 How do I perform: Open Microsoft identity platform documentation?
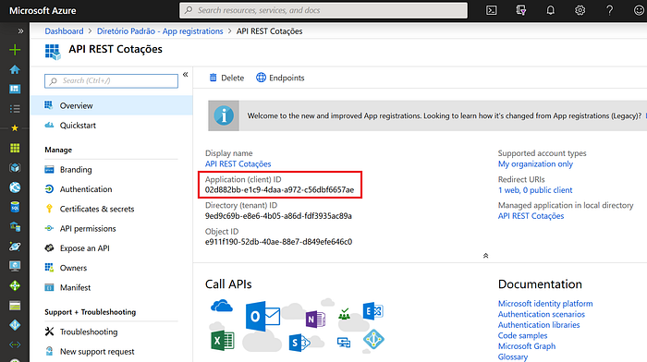tap(545, 304)
